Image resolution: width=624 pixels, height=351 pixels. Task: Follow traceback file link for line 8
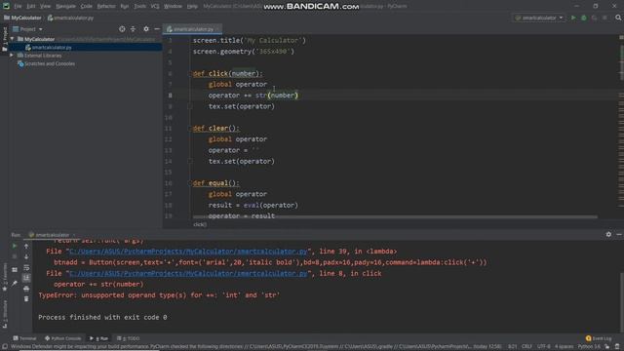point(188,273)
